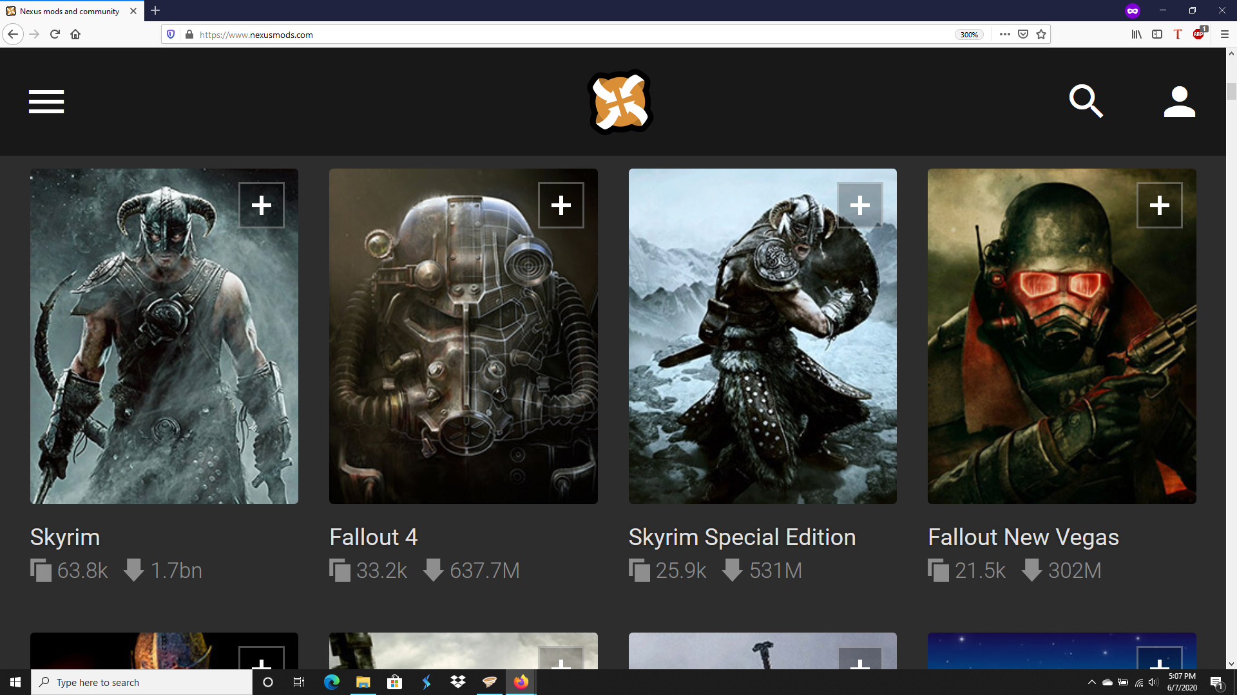Open the Windows Start menu
Screen dimensions: 1237x695
pyautogui.click(x=15, y=682)
